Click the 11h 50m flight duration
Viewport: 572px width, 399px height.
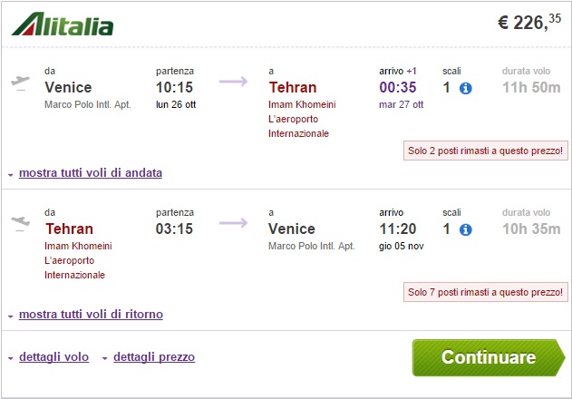click(531, 88)
